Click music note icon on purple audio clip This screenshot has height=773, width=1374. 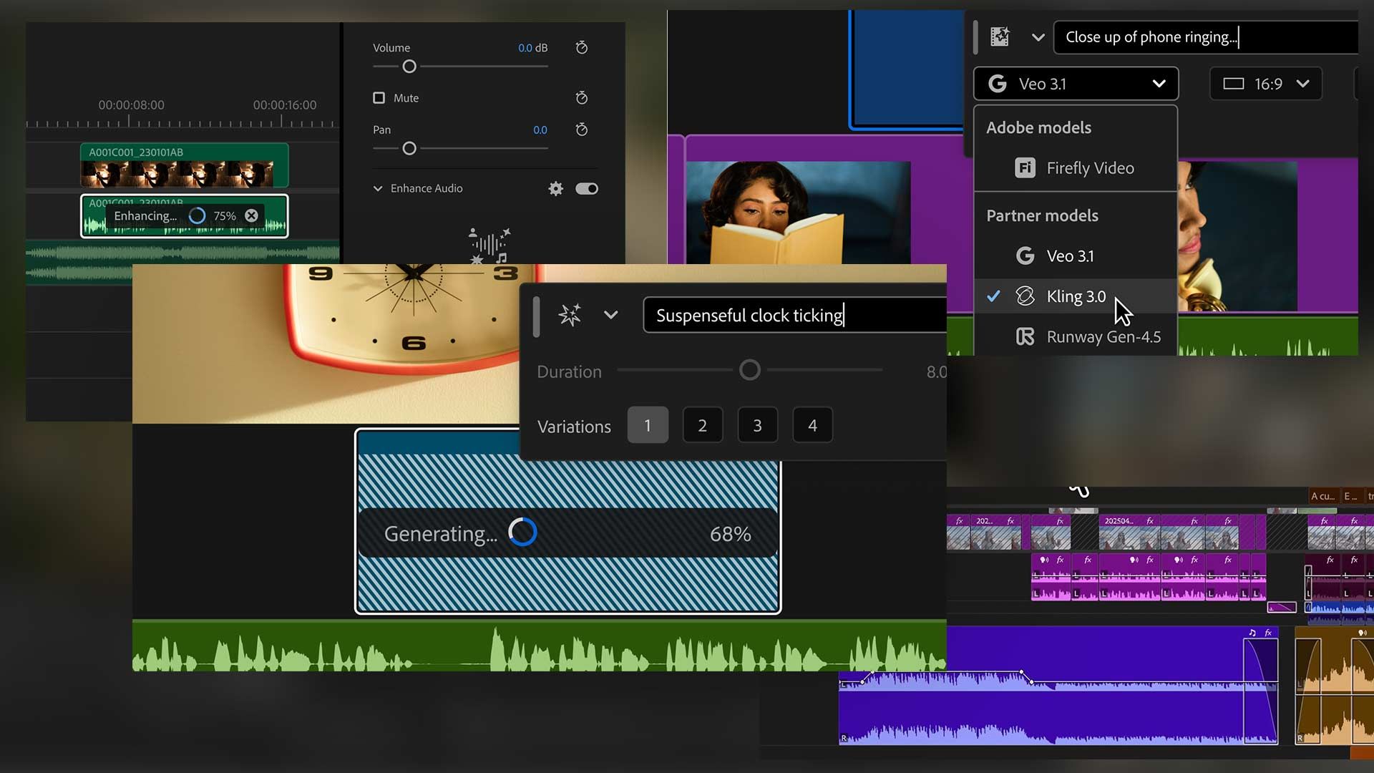pos(1252,633)
